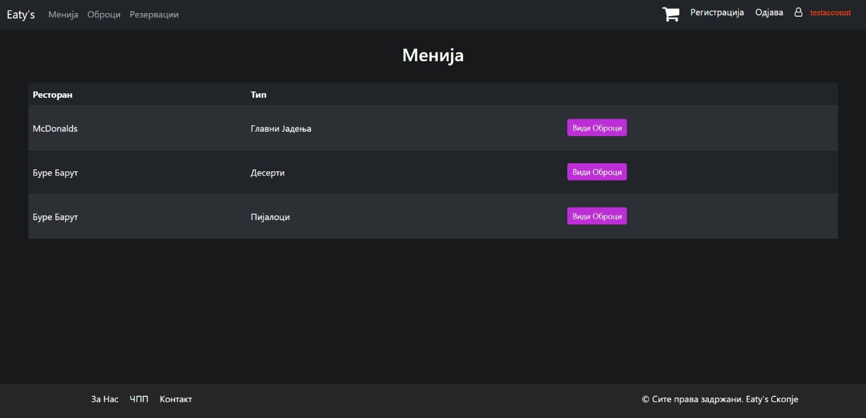Open the Менија nav item
The image size is (866, 418).
[63, 15]
